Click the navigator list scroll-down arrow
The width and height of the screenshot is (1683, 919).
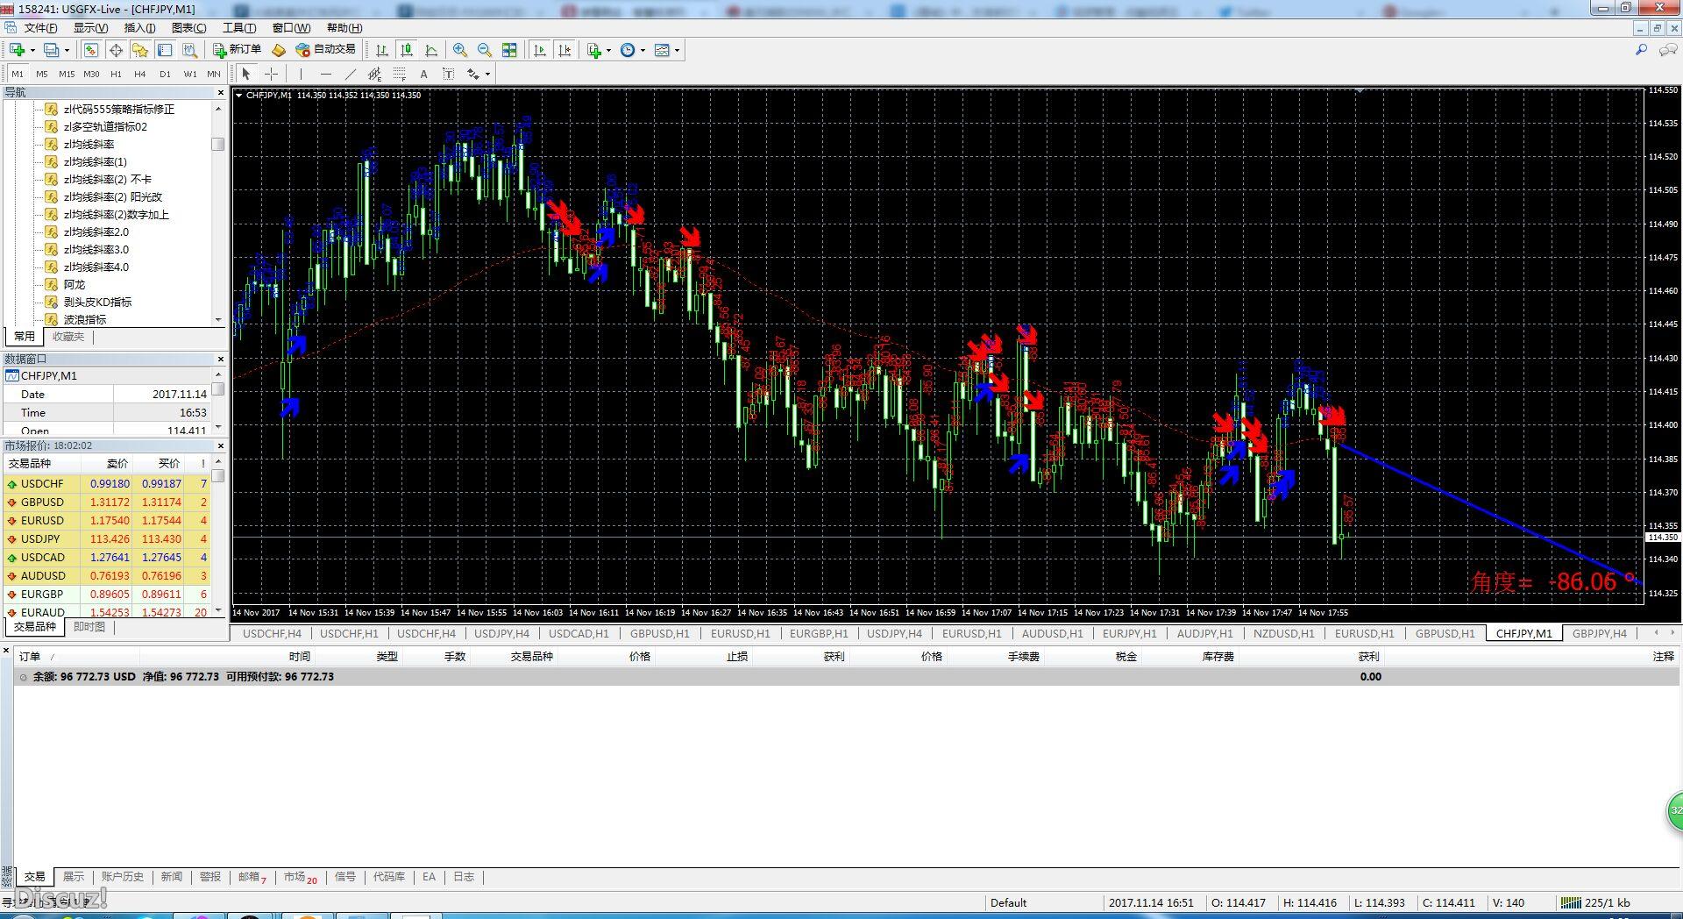[218, 320]
